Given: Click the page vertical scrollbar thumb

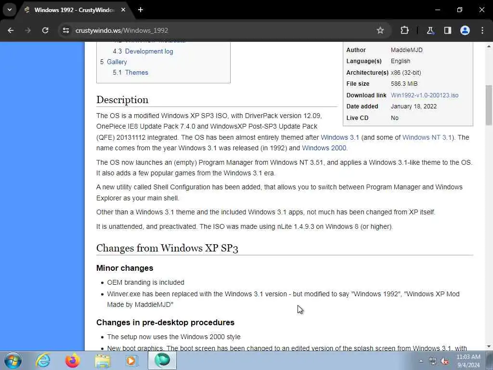Looking at the screenshot, I should coord(489,105).
